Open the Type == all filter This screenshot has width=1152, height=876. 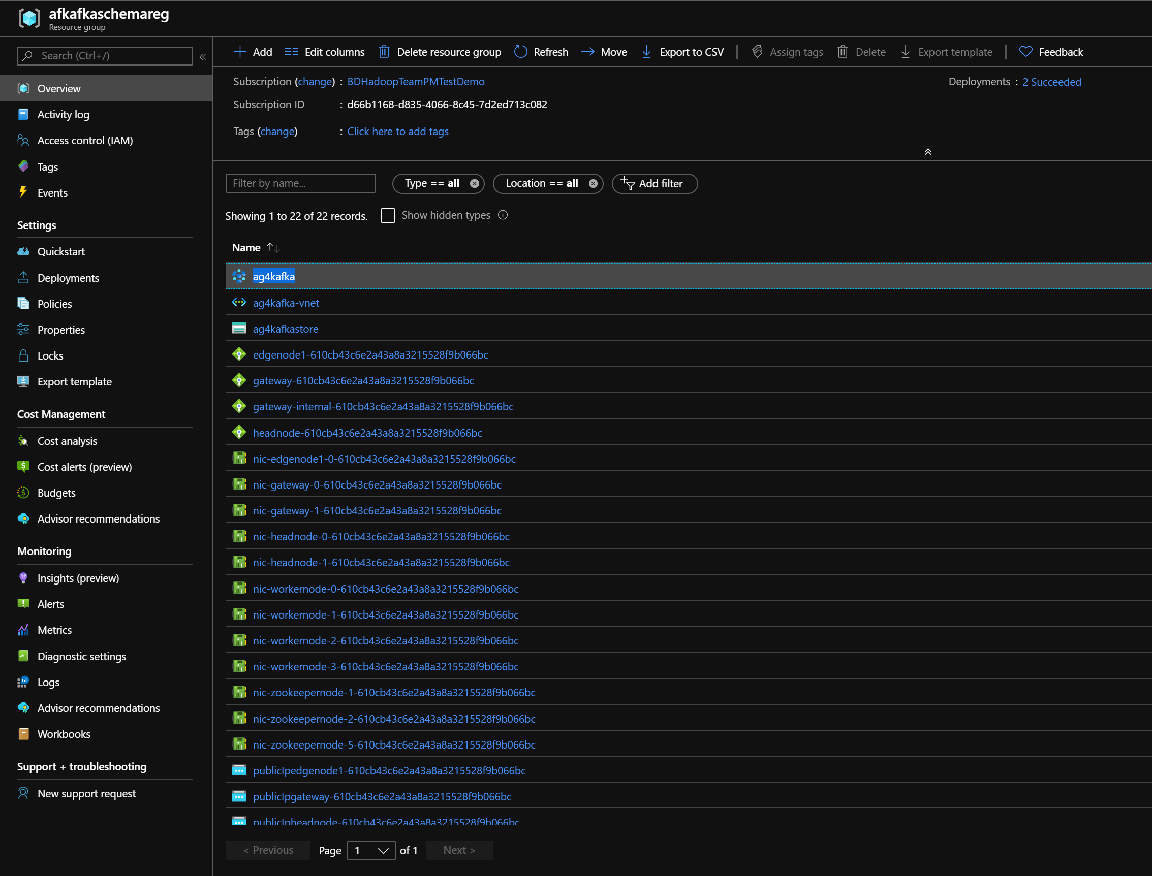tap(432, 183)
